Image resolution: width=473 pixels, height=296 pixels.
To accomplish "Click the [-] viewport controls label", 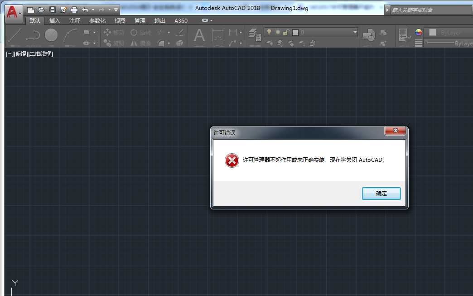I will pyautogui.click(x=10, y=53).
